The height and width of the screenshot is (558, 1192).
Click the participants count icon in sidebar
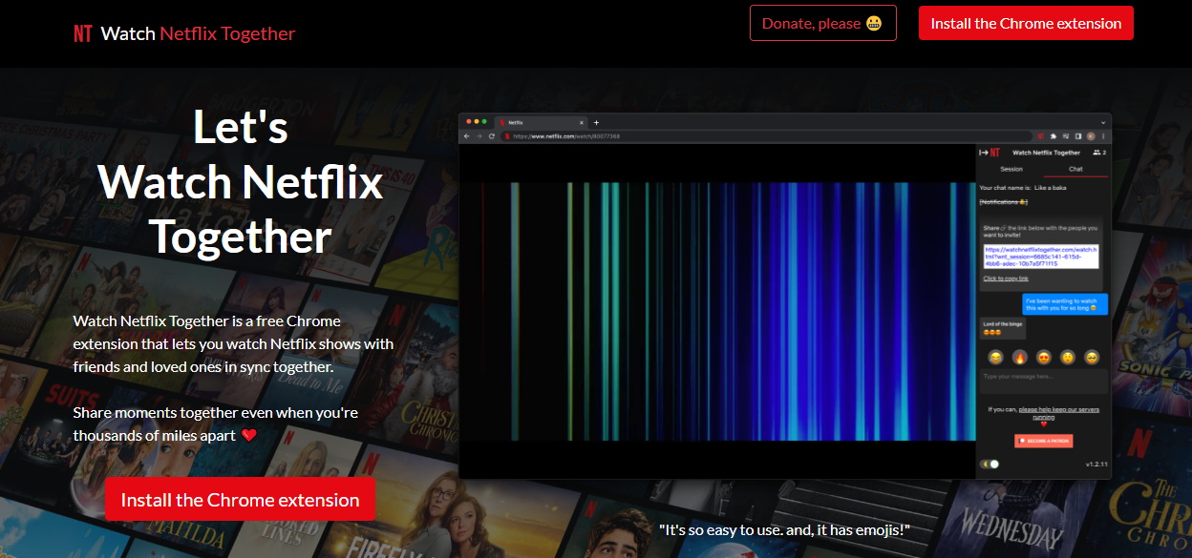pos(1098,153)
